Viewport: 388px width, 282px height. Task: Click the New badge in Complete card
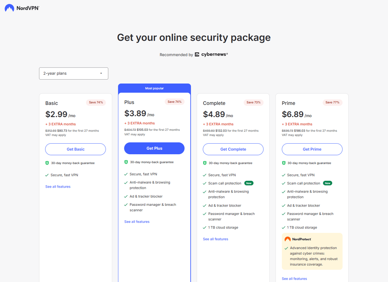click(x=249, y=183)
